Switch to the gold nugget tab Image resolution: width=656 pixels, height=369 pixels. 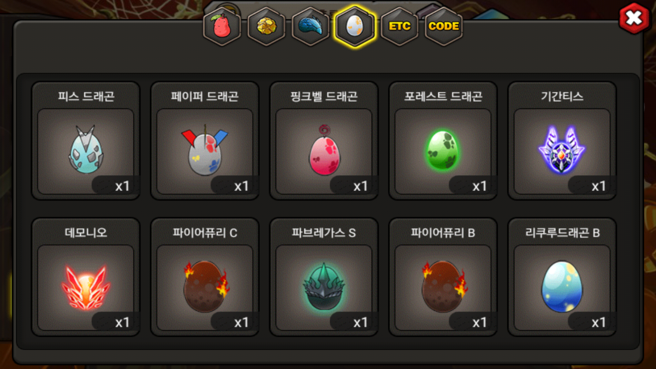(x=266, y=26)
